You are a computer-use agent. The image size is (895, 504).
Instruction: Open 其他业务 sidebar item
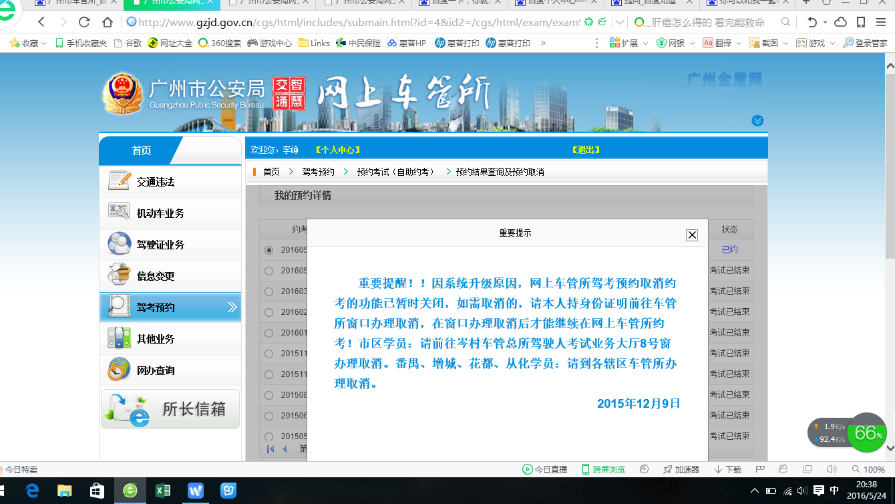click(x=170, y=339)
